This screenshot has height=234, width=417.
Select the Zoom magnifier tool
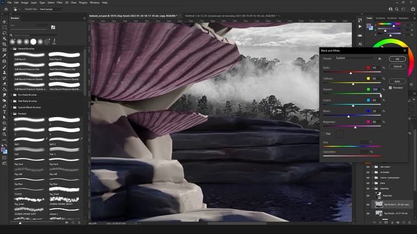tap(5, 135)
